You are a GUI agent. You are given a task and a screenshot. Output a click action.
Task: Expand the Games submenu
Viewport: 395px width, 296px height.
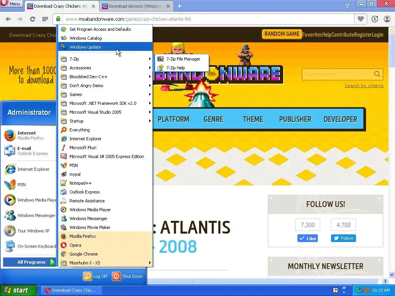click(105, 94)
